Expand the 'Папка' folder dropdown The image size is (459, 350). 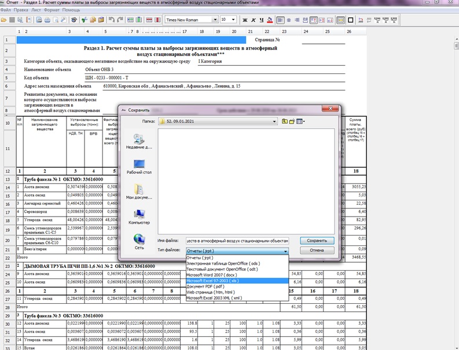[276, 121]
